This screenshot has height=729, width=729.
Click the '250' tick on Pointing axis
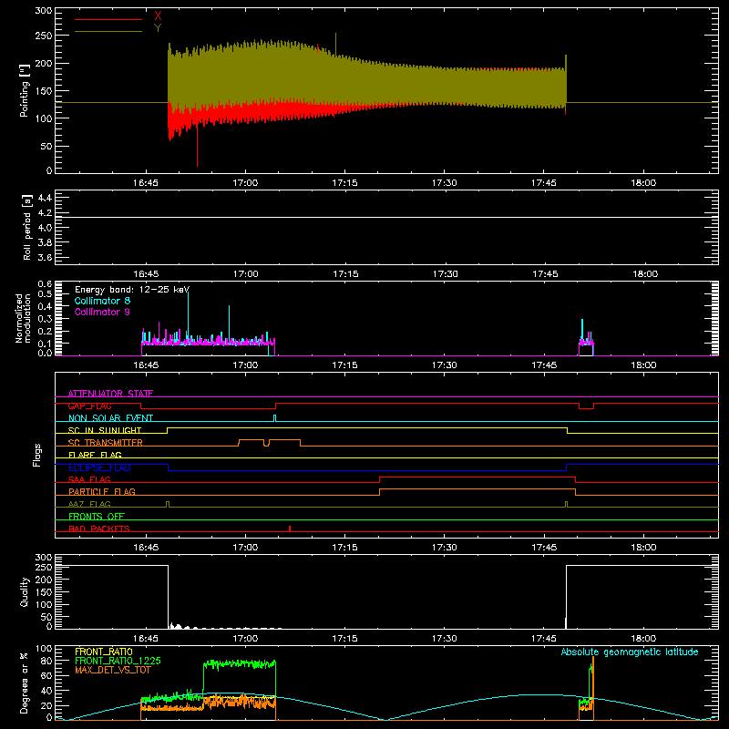[44, 36]
